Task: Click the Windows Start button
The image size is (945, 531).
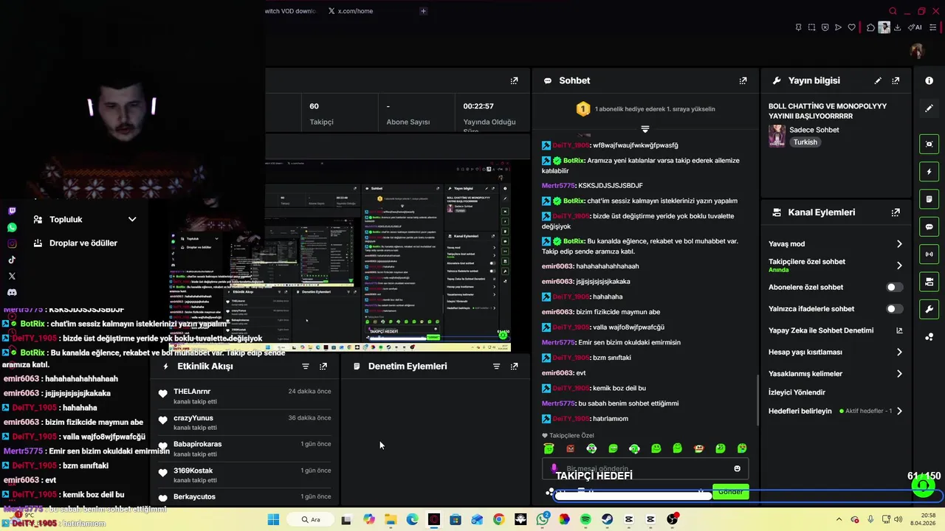Action: coord(273,519)
